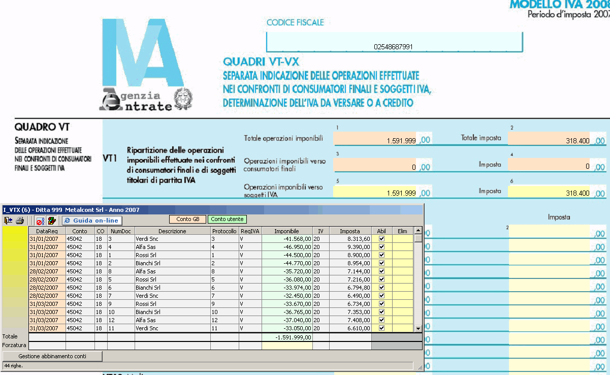Click the printer icon in I_VTX toolbar
This screenshot has width=610, height=375.
(20, 221)
